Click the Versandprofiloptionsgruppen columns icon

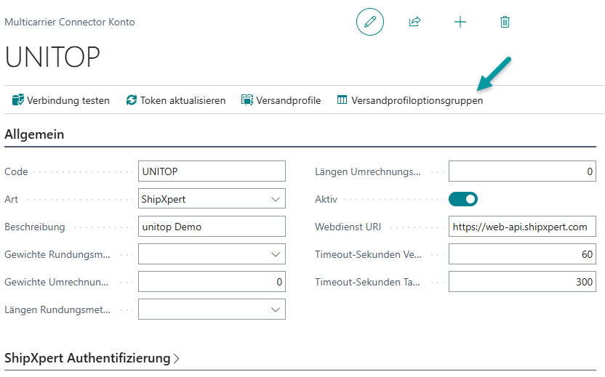coord(342,100)
